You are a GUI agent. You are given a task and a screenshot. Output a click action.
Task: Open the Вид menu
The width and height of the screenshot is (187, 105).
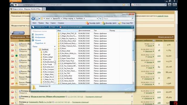pos(47,23)
